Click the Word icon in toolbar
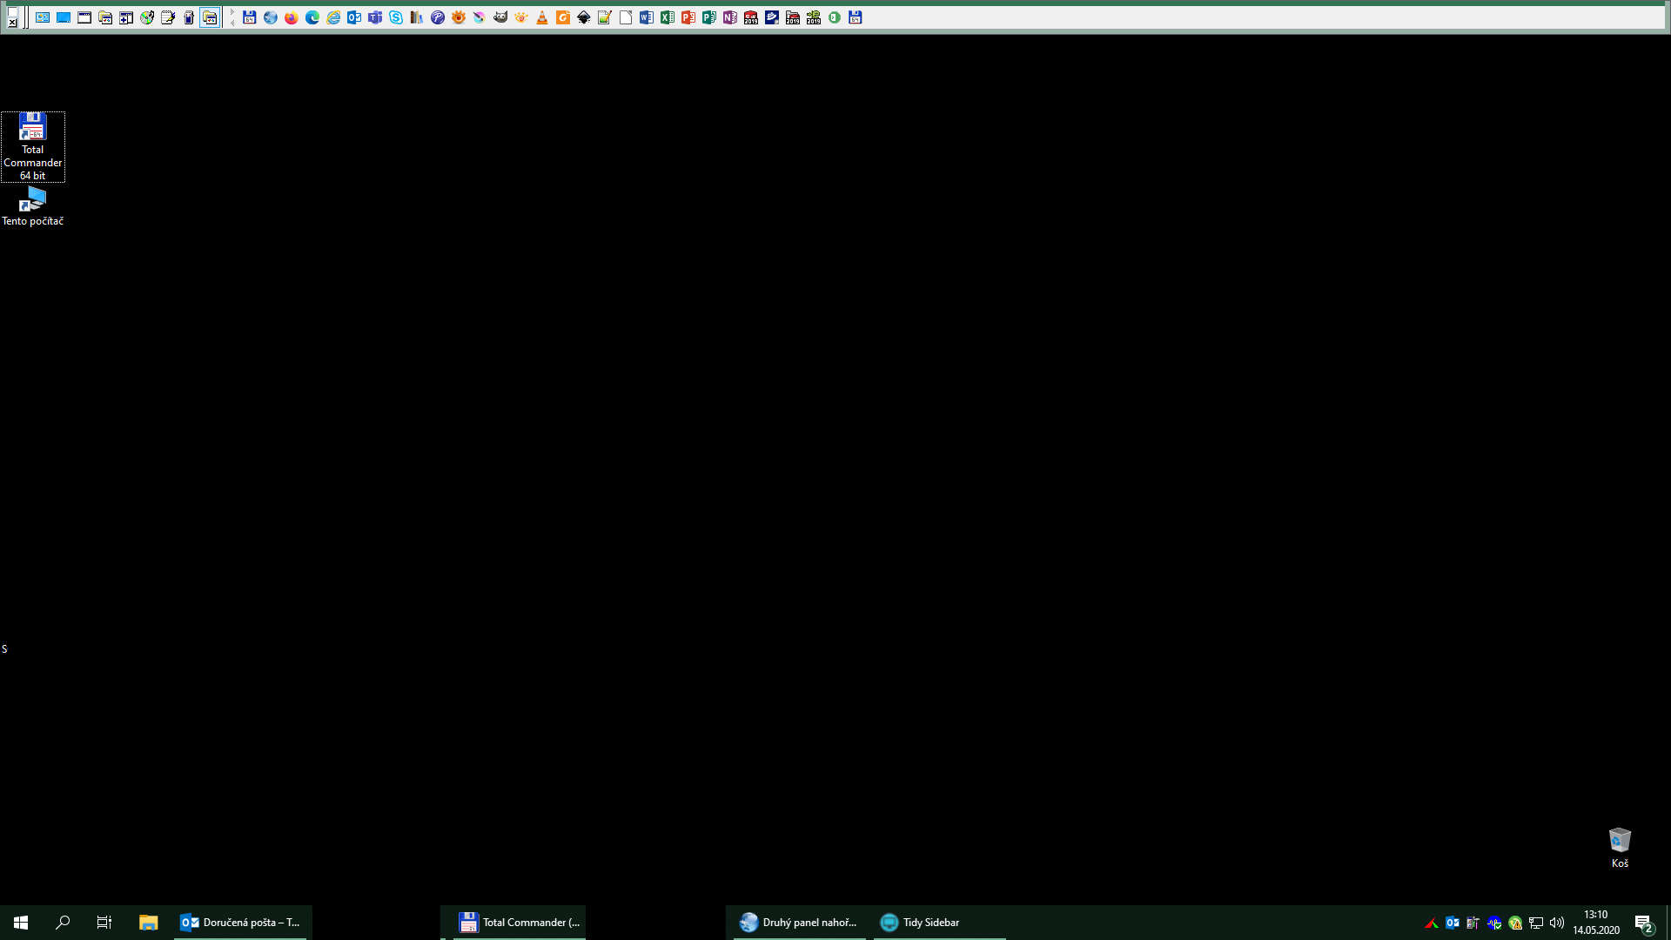 click(647, 17)
